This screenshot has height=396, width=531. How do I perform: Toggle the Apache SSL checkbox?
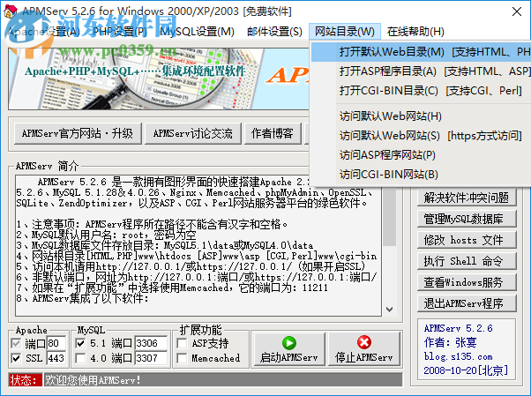(16, 358)
